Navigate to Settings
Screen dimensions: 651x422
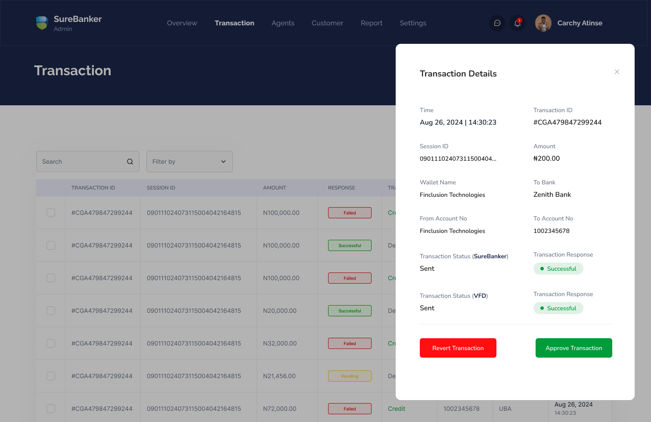coord(413,23)
